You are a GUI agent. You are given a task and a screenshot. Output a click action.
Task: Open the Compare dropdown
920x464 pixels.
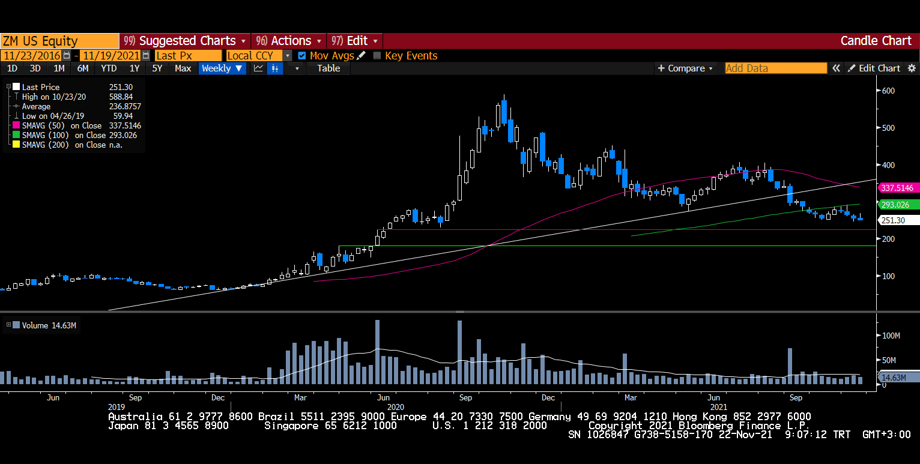(686, 68)
